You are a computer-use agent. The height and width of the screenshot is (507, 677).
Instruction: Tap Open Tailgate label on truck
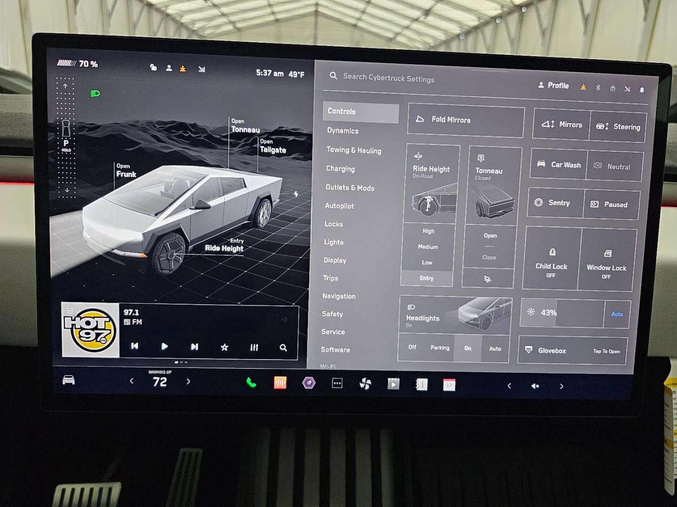pos(273,146)
